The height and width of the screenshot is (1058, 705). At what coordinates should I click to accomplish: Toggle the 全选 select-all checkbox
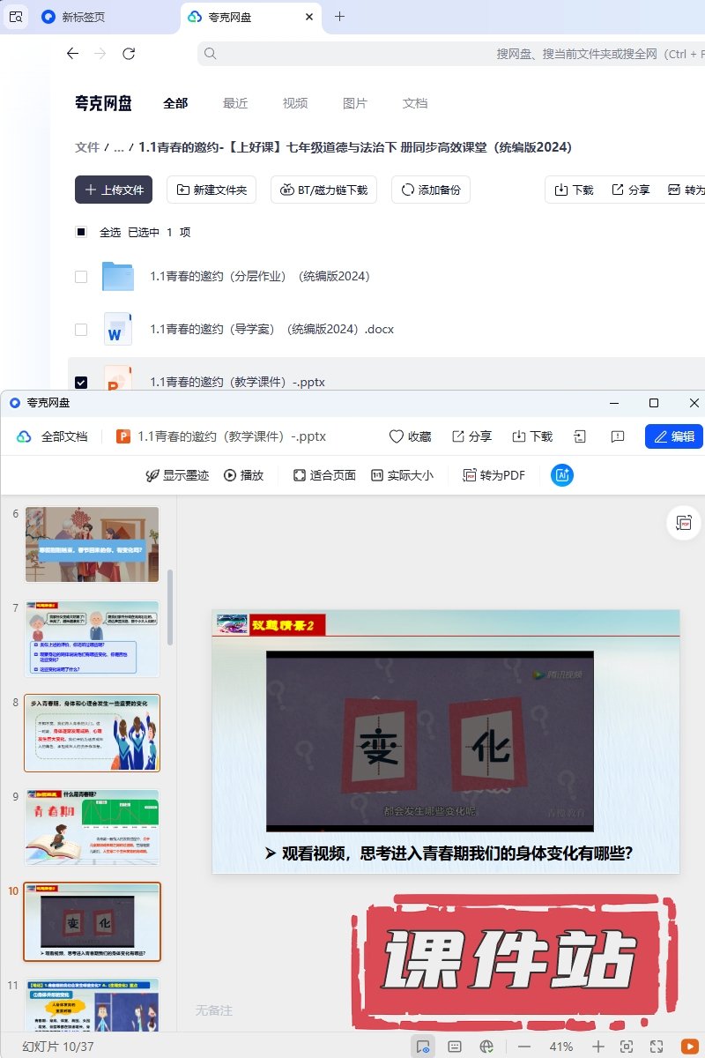[x=81, y=233]
